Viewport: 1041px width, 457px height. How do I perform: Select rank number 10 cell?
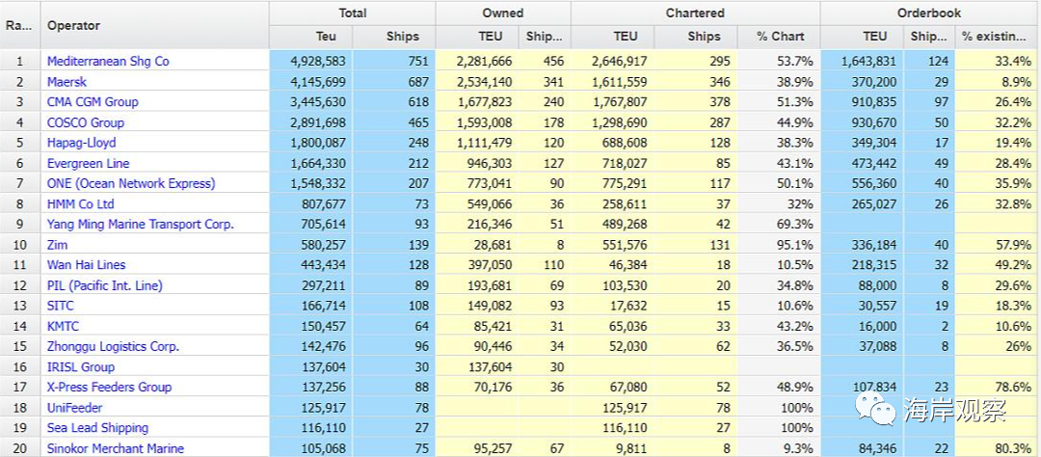[20, 245]
